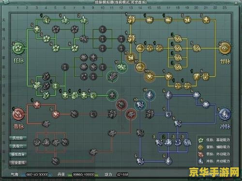This screenshot has height=181, width=242.
Task: Click the 冲脉 label under the blue root
Action: tap(226, 126)
